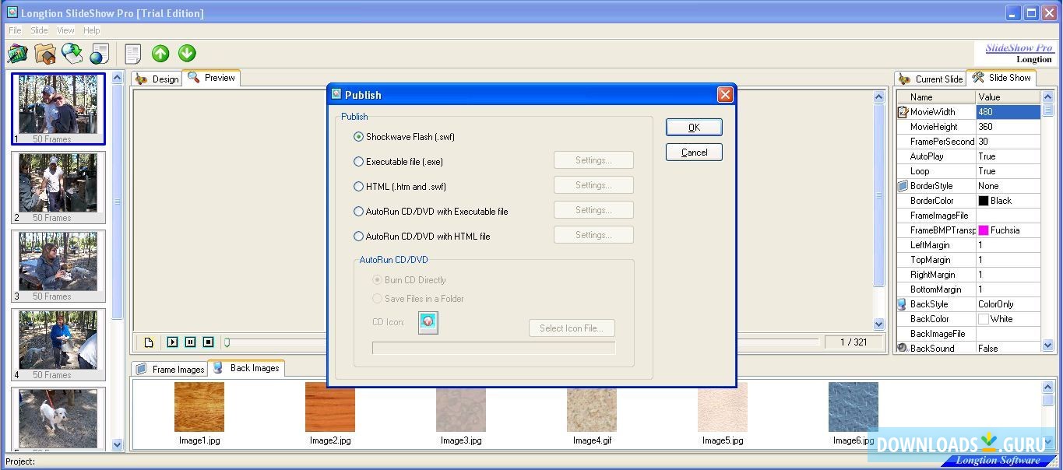Viewport: 1063px width, 470px height.
Task: Pause the slideshow preview
Action: (x=190, y=342)
